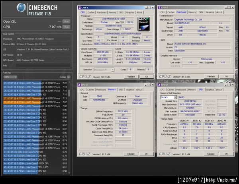Screen dimensions: 239x184
Task: Click the CPU-Z Z icon in the SPD window title bar
Action: tap(159, 85)
